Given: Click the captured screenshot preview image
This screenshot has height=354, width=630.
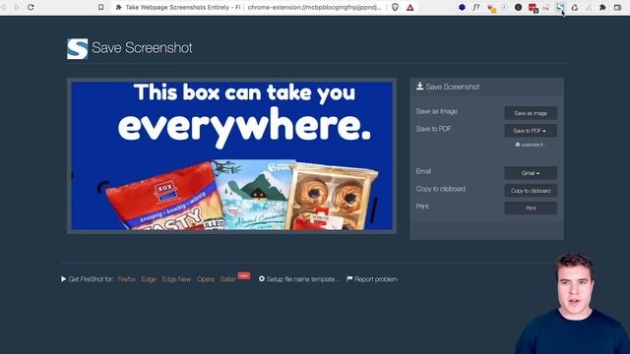Looking at the screenshot, I should click(x=232, y=155).
